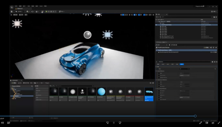Image resolution: width=222 pixels, height=127 pixels.
Task: Toggle viewport rotation snapping icon
Action: (139, 15)
